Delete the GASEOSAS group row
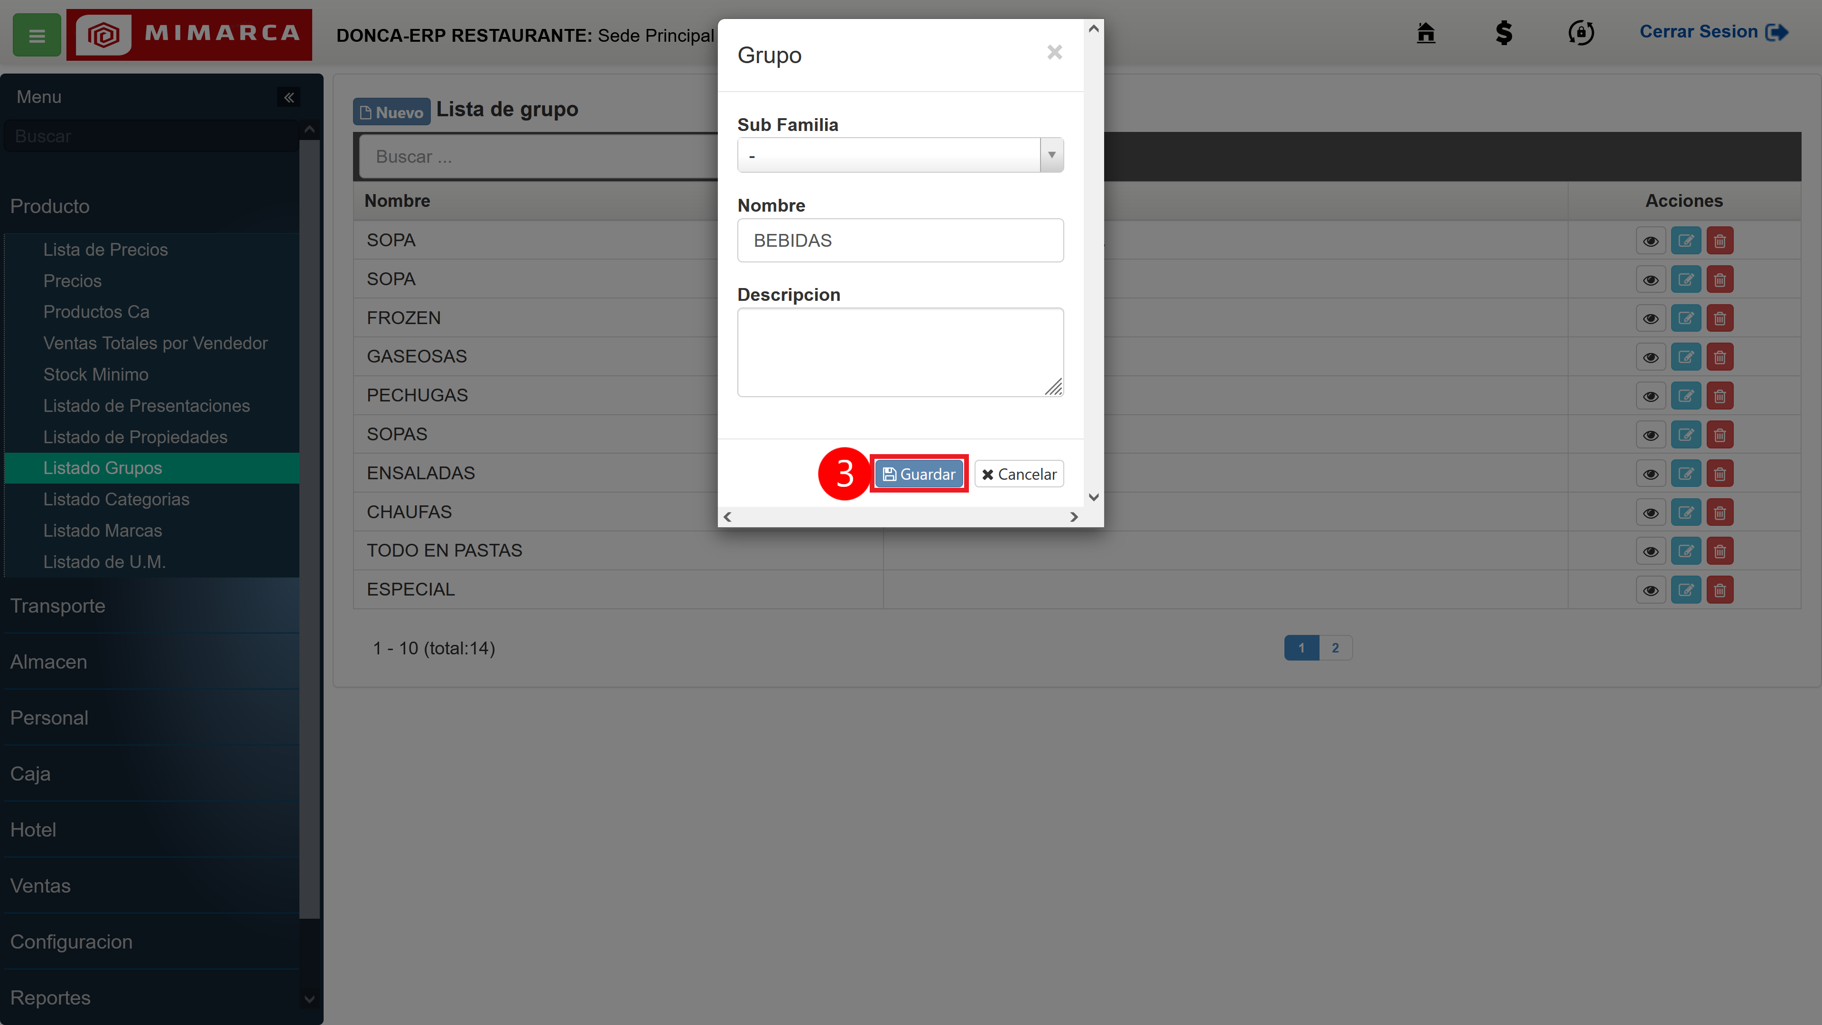 tap(1720, 357)
